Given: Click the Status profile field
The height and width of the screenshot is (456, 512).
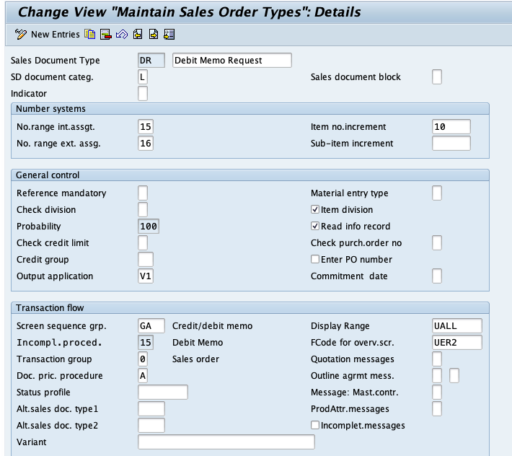Looking at the screenshot, I should [163, 393].
